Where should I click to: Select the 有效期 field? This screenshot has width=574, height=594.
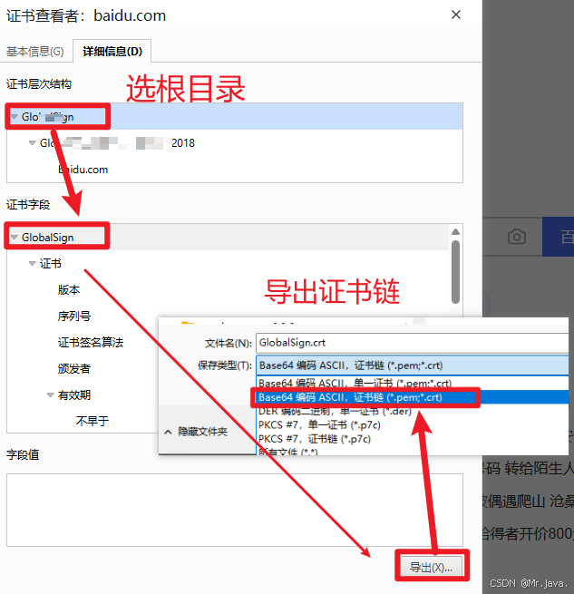73,395
